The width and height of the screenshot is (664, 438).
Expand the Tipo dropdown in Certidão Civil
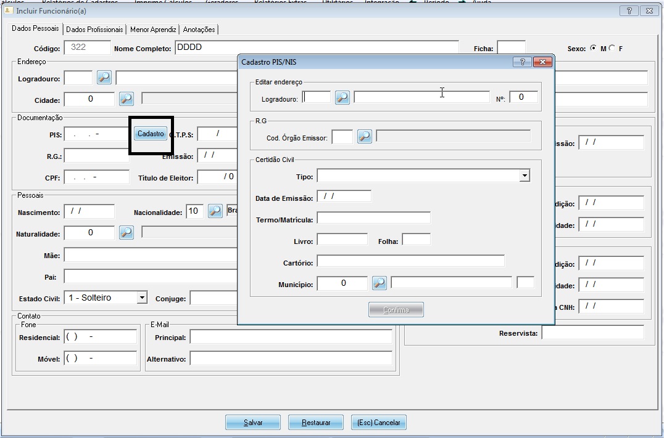coord(524,176)
